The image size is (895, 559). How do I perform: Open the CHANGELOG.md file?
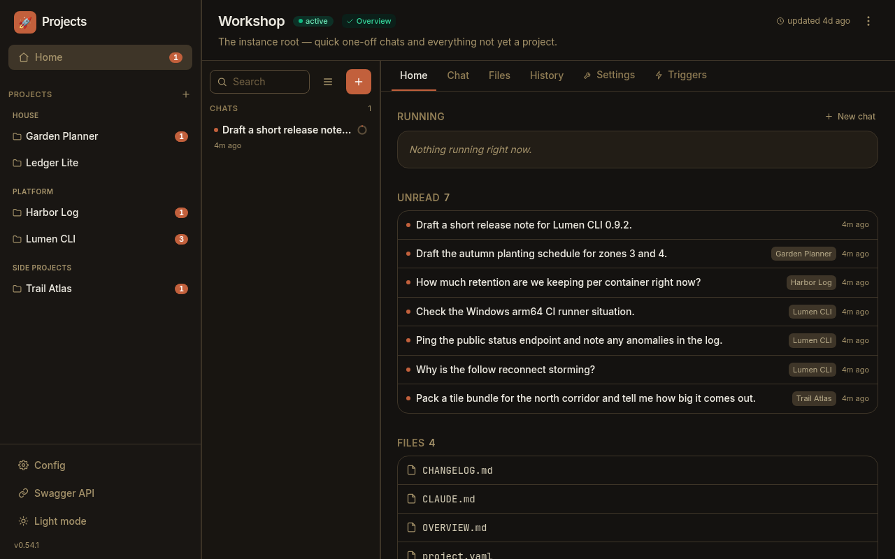tap(638, 470)
